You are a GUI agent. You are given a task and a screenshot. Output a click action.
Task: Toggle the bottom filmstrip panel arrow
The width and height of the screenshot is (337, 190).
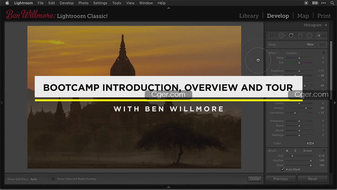pyautogui.click(x=168, y=187)
